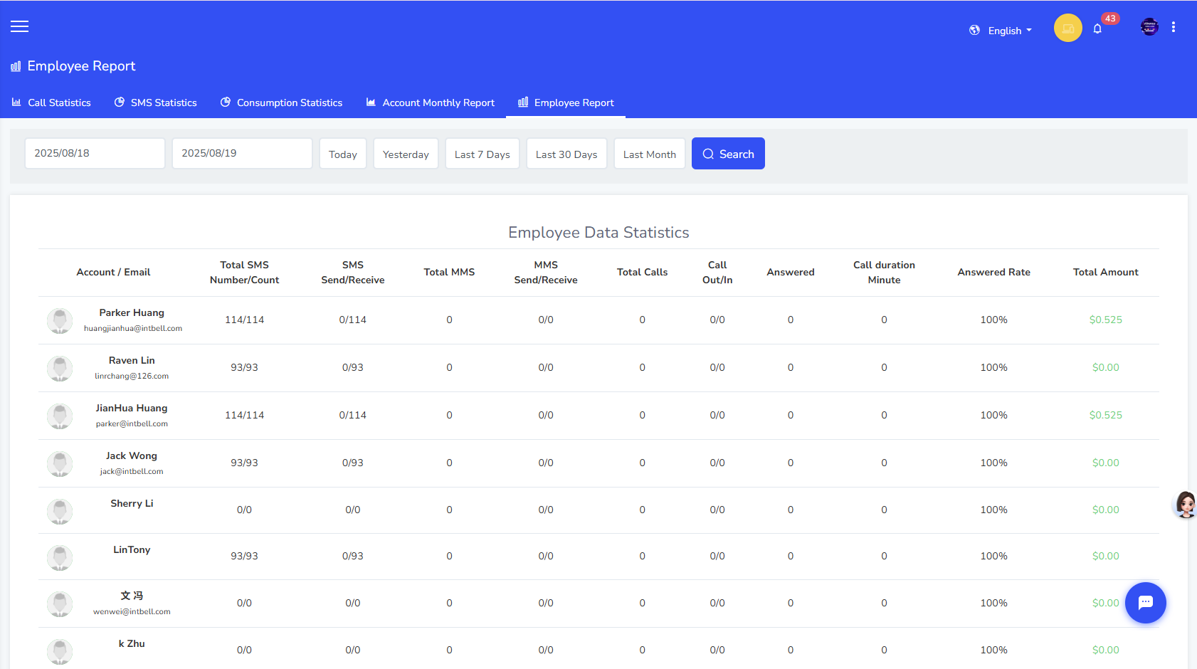1197x669 pixels.
Task: Open the blue chat bubble widget
Action: point(1145,603)
